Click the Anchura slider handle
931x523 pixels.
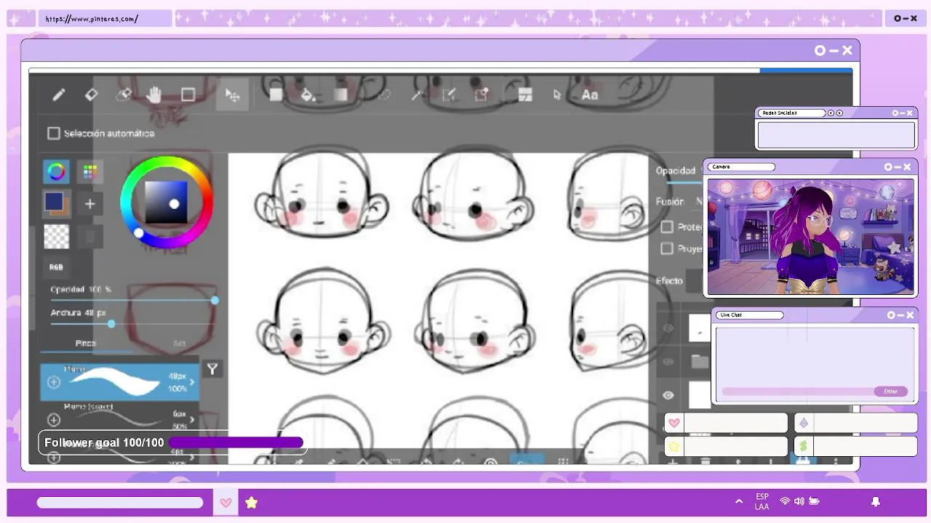[x=111, y=324]
